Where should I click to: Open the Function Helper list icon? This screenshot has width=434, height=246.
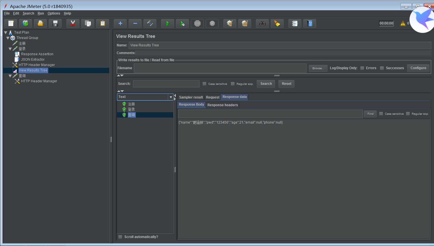pyautogui.click(x=295, y=23)
